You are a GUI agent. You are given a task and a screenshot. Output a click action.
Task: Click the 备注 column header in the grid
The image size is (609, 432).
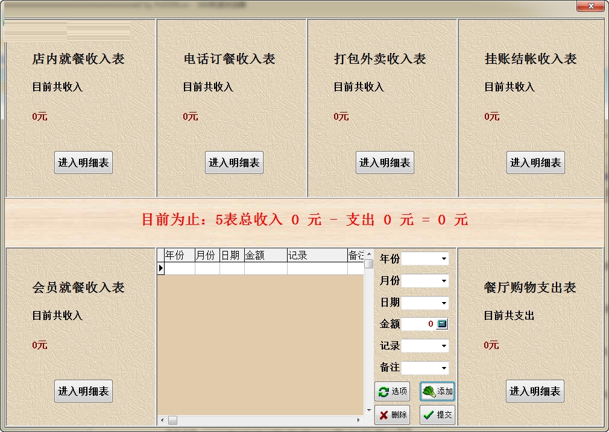click(x=356, y=255)
